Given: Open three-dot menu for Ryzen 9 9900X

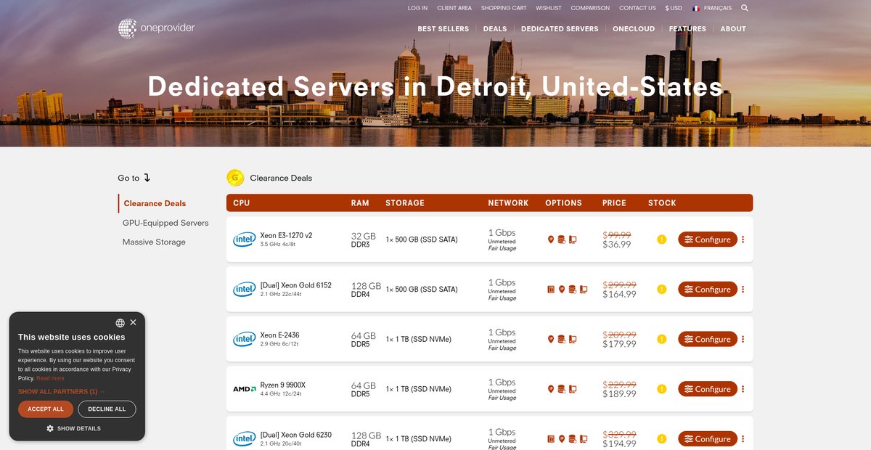Looking at the screenshot, I should [743, 389].
